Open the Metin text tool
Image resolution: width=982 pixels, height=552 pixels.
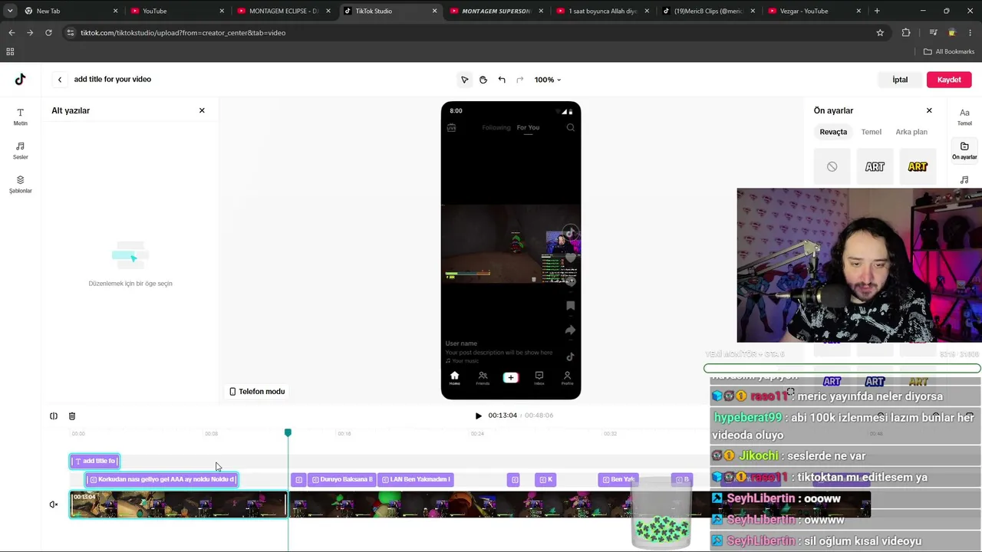click(x=21, y=117)
